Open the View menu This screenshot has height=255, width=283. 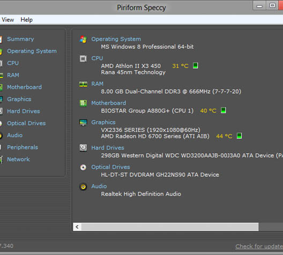8,19
